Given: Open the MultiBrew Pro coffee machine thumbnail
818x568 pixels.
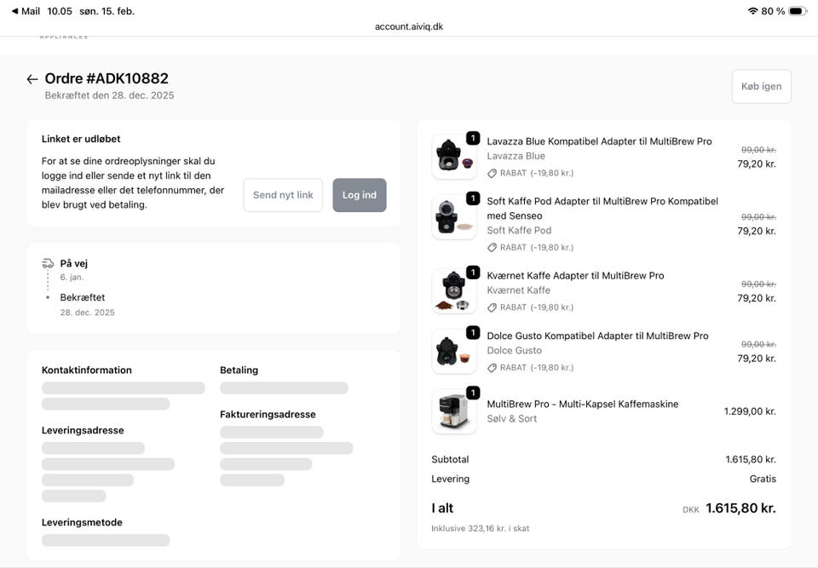Looking at the screenshot, I should click(453, 411).
